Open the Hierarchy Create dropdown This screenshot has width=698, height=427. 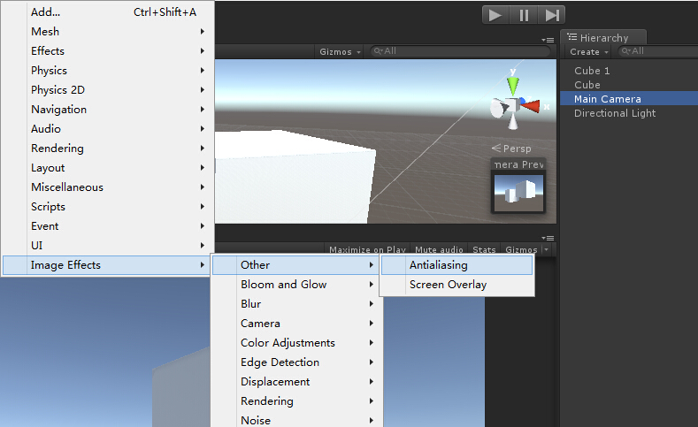click(588, 51)
